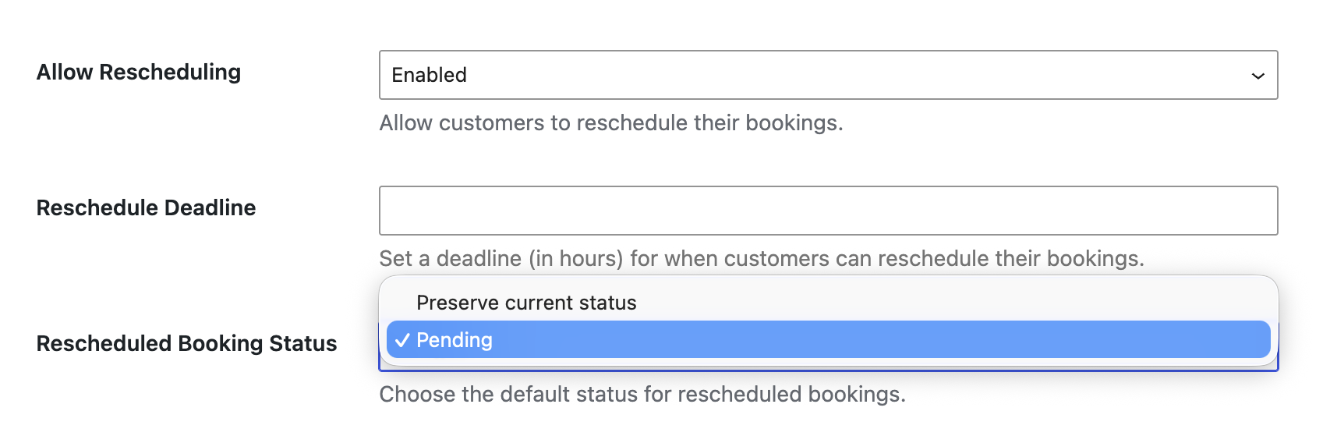Image resolution: width=1330 pixels, height=436 pixels.
Task: Click the 'Choose the default status' help text
Action: click(x=642, y=395)
